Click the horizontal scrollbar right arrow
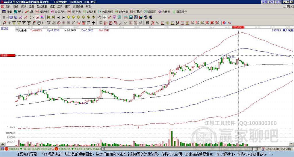Viewport: 294px width, 157px height. pyautogui.click(x=256, y=149)
